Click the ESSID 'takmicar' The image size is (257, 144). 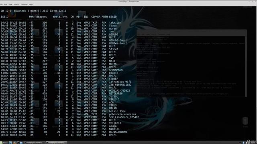point(115,23)
